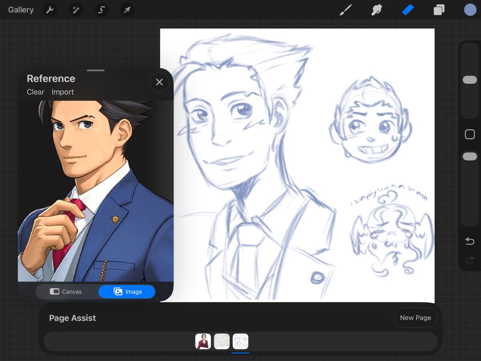The width and height of the screenshot is (481, 361).
Task: Open the second page thumbnail
Action: point(222,341)
